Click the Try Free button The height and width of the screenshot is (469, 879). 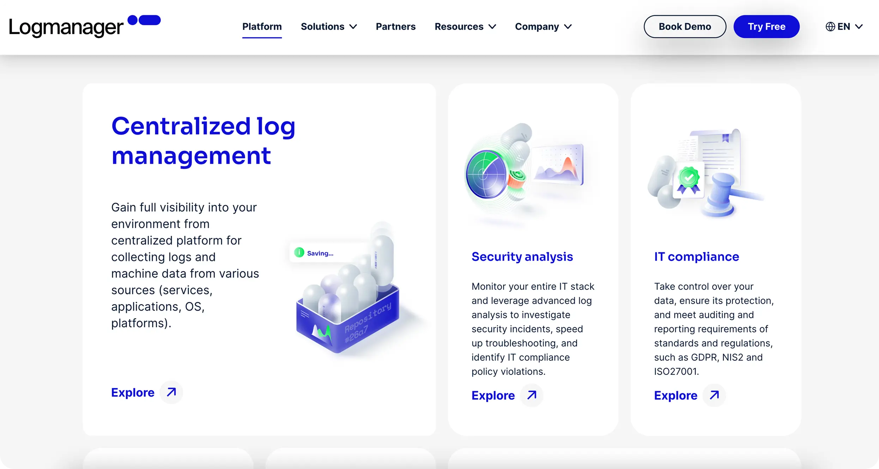click(766, 26)
